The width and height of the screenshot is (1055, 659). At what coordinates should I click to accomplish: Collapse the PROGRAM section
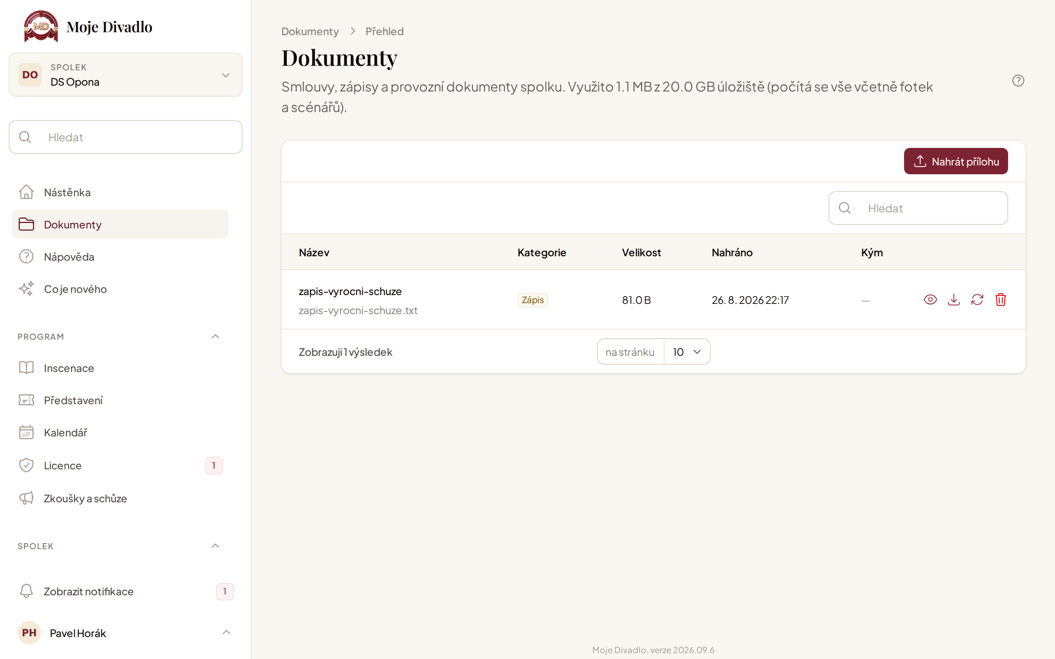pos(215,336)
